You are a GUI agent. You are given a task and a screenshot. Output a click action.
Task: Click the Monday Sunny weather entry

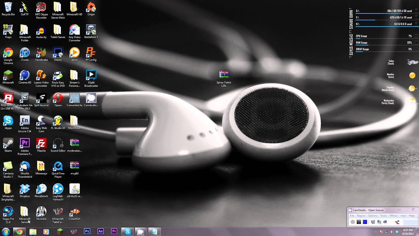click(x=401, y=75)
